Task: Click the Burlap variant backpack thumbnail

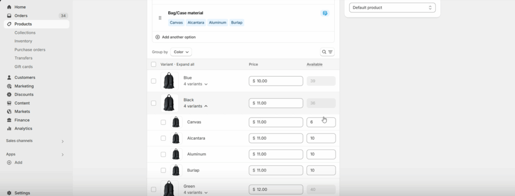Action: point(176,170)
